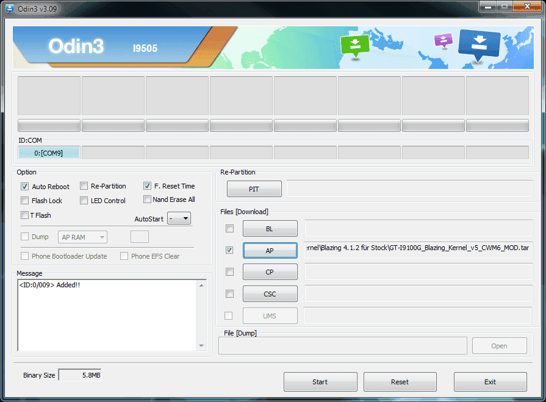
Task: Click the Message log scroll up arrow
Action: (201, 285)
